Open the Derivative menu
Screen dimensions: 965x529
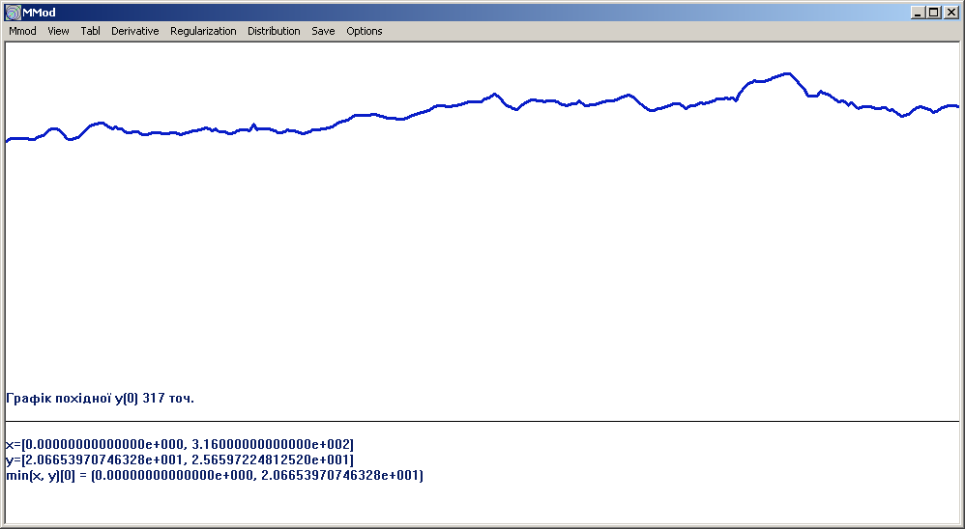tap(134, 31)
